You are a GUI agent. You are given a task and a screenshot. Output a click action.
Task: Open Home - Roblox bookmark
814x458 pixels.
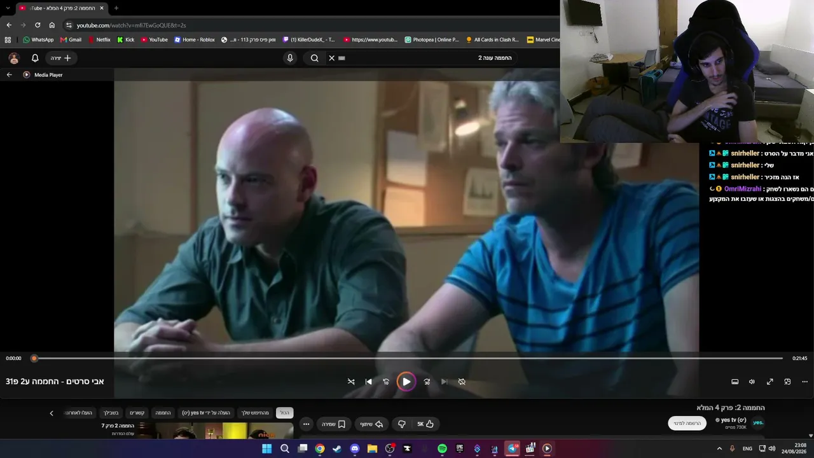click(x=195, y=39)
